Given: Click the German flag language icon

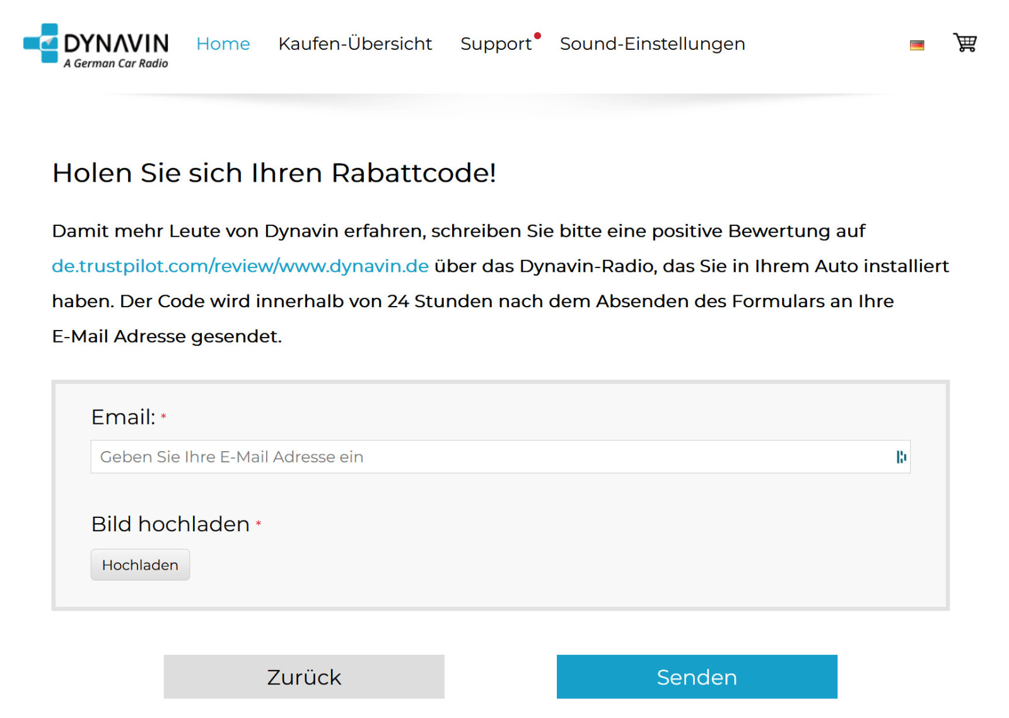Looking at the screenshot, I should click(x=918, y=44).
